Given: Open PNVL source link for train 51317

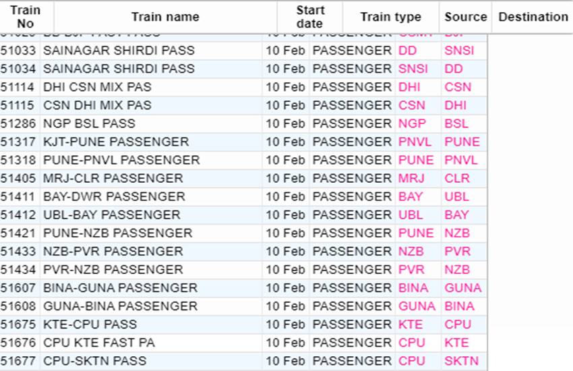Looking at the screenshot, I should tap(415, 142).
